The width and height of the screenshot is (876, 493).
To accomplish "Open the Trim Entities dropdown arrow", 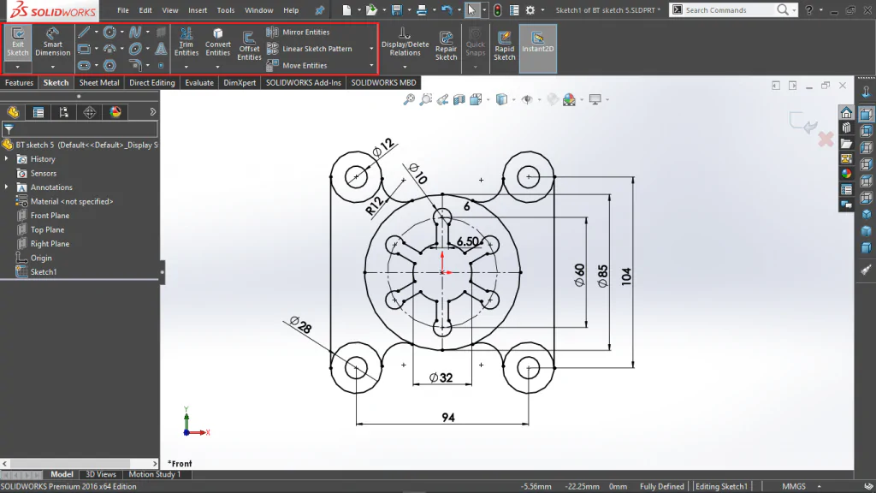I will pos(186,67).
